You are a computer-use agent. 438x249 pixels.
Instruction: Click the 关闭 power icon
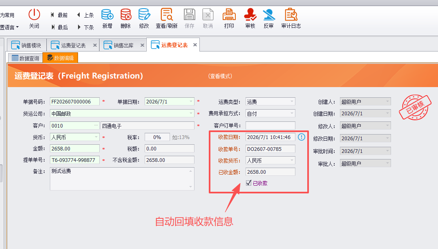34,14
